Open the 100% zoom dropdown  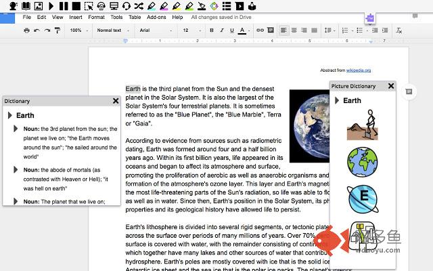tap(79, 30)
